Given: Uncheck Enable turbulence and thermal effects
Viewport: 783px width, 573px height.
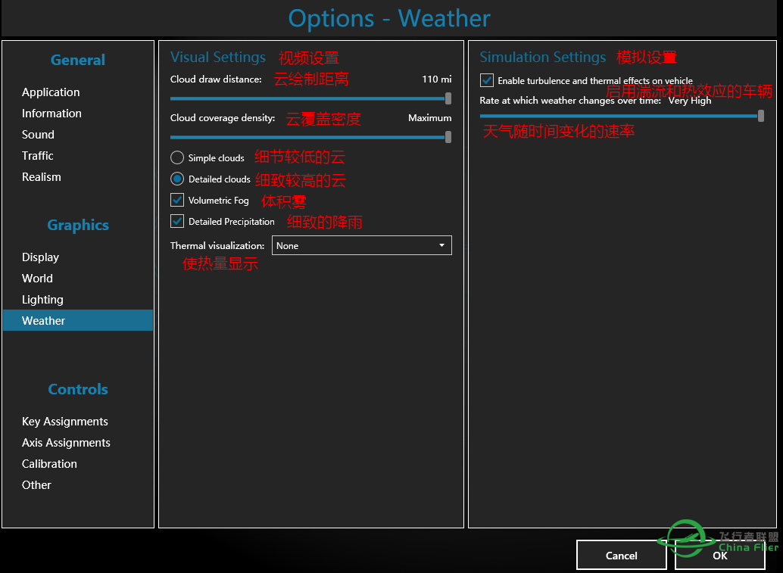Looking at the screenshot, I should tap(487, 80).
